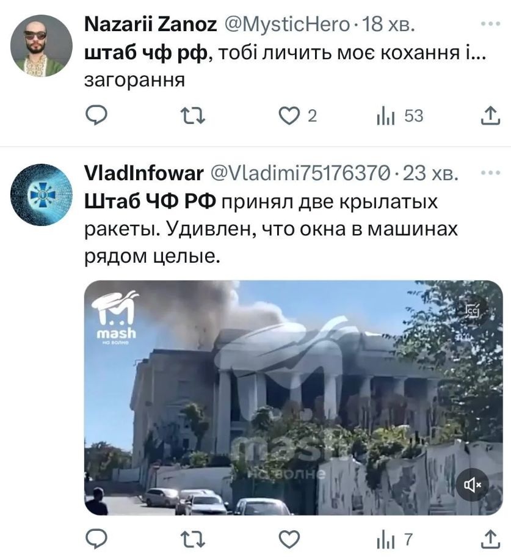Unmute the video sound
511x559 pixels.
coord(473,484)
